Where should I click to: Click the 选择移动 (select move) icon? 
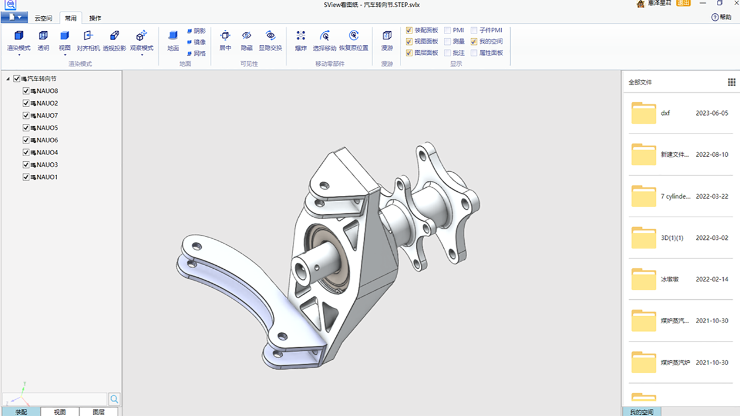pos(324,40)
